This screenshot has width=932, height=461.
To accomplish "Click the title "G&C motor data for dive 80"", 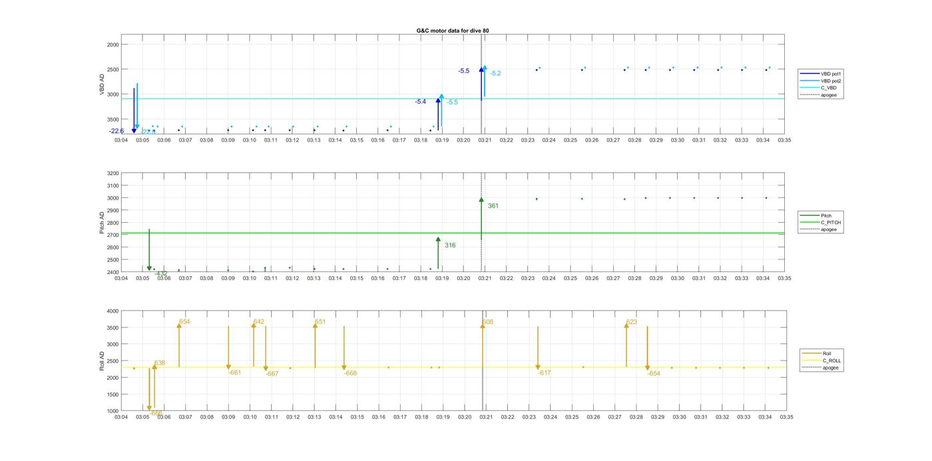I will coord(453,31).
